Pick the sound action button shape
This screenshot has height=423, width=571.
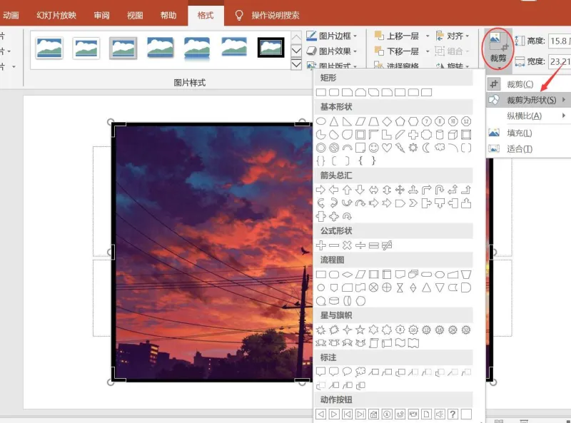pos(440,414)
